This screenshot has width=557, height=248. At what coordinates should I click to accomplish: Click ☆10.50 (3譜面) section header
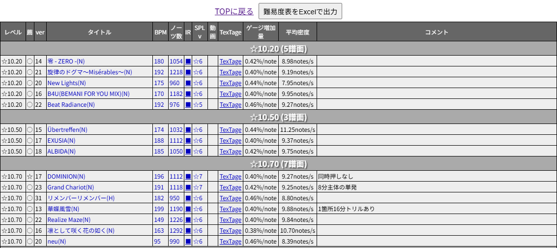(x=278, y=117)
